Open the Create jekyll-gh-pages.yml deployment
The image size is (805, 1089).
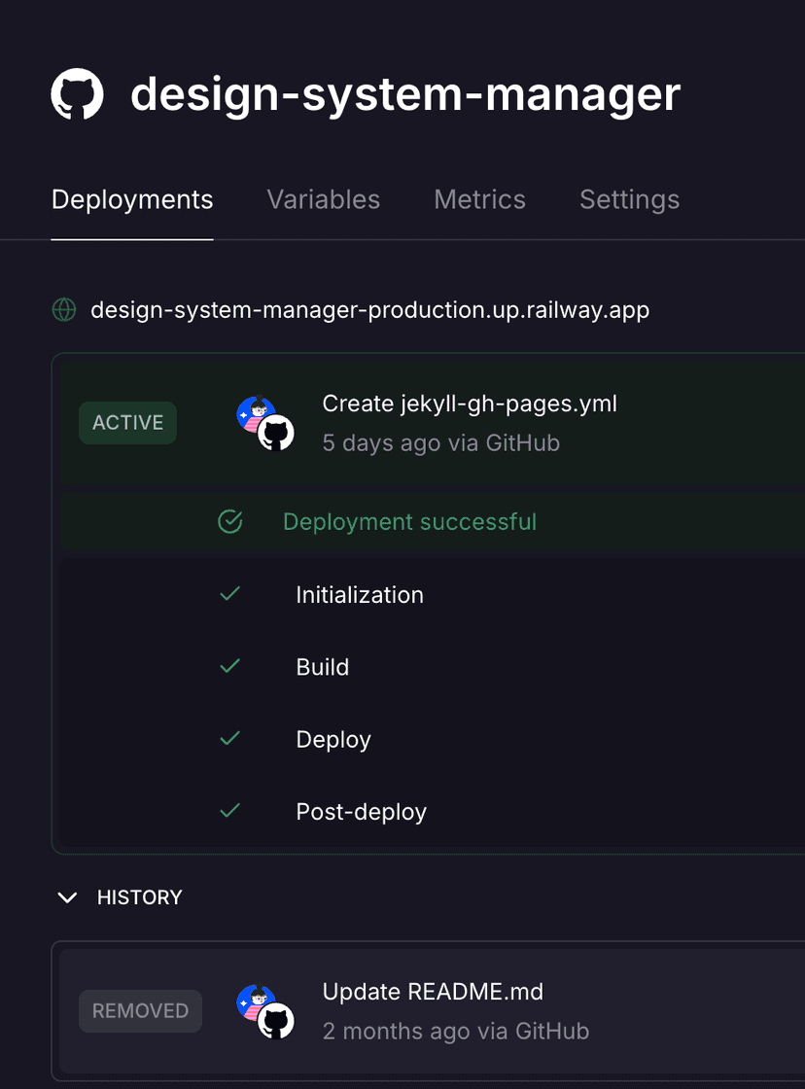click(470, 404)
